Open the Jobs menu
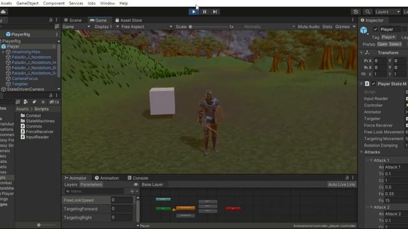408x229 pixels. click(x=92, y=3)
